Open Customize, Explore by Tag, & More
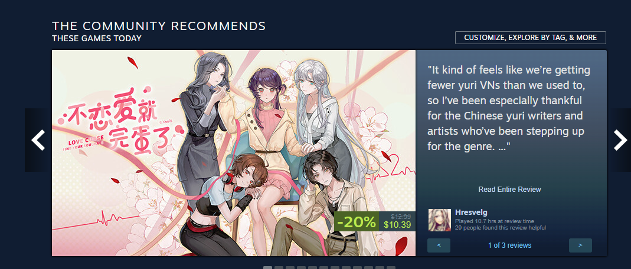This screenshot has width=631, height=269. (531, 38)
